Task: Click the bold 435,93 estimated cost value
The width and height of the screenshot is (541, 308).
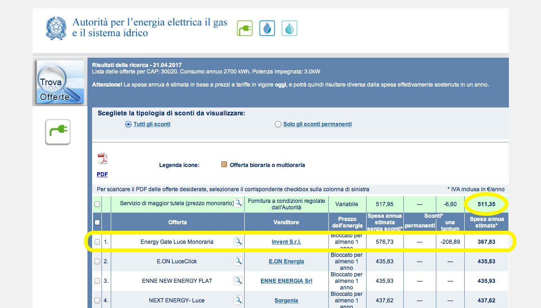Action: pos(487,281)
